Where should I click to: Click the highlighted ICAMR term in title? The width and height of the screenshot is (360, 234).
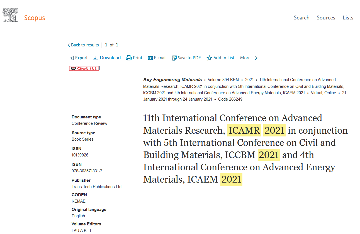[x=244, y=130]
